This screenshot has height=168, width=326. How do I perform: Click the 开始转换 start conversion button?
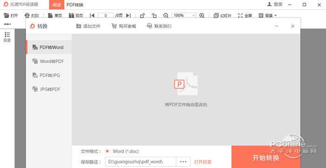coord(266,157)
